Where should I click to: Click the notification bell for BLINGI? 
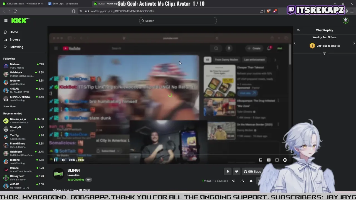click(x=228, y=171)
